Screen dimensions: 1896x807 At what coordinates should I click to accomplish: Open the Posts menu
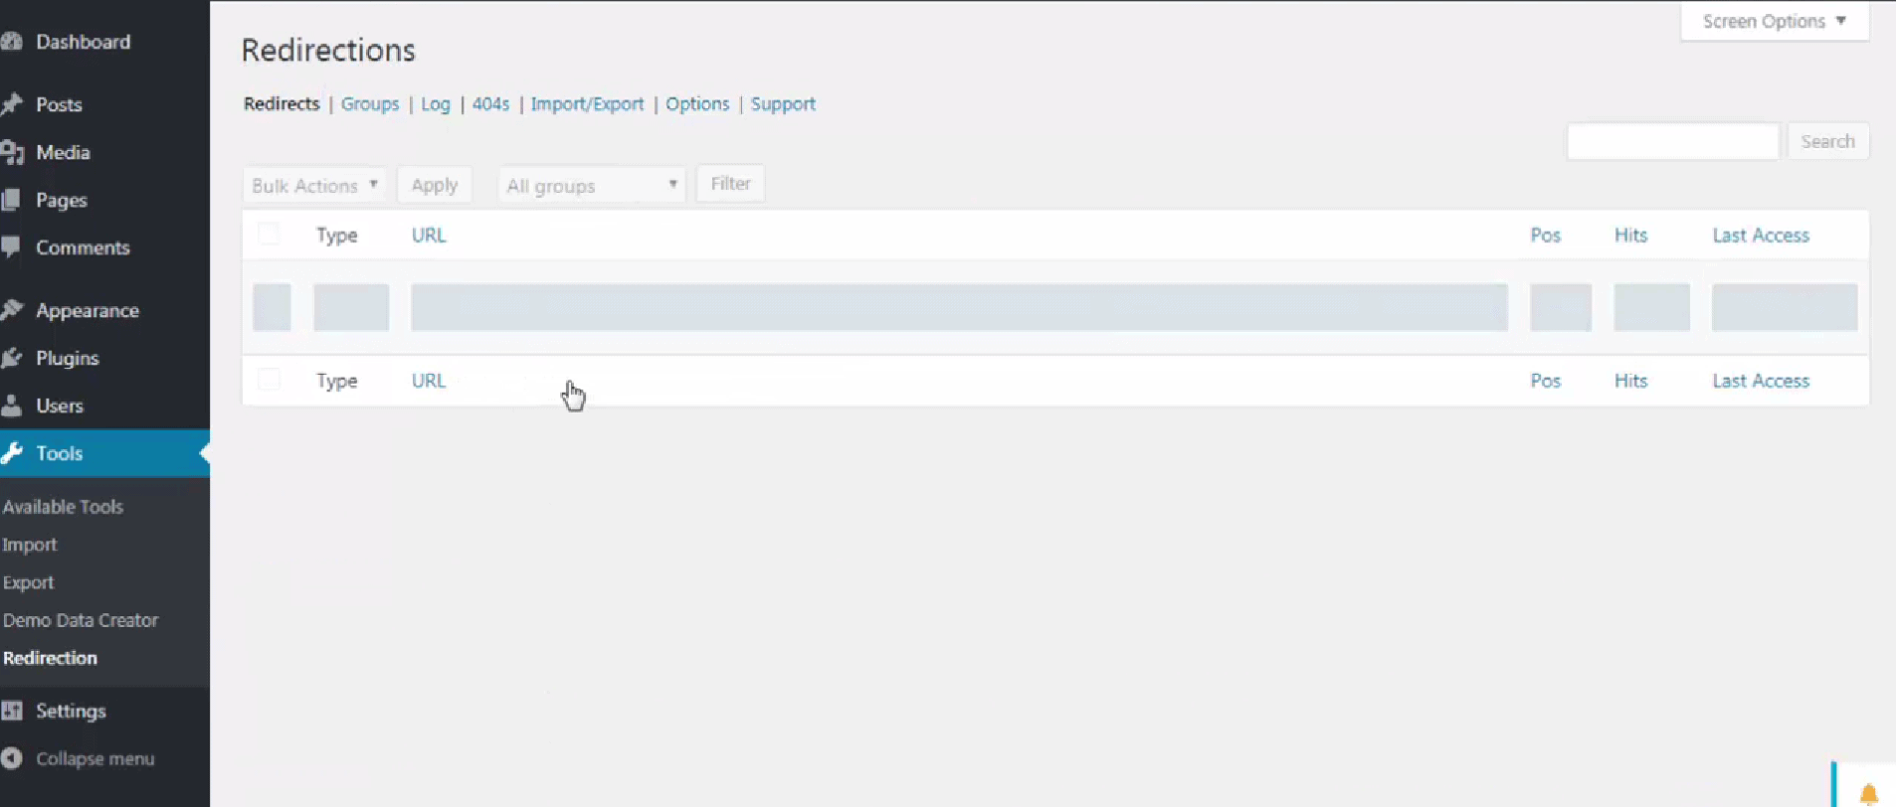59,104
